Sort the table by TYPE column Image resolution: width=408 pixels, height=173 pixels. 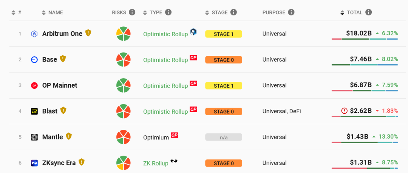[x=156, y=12]
